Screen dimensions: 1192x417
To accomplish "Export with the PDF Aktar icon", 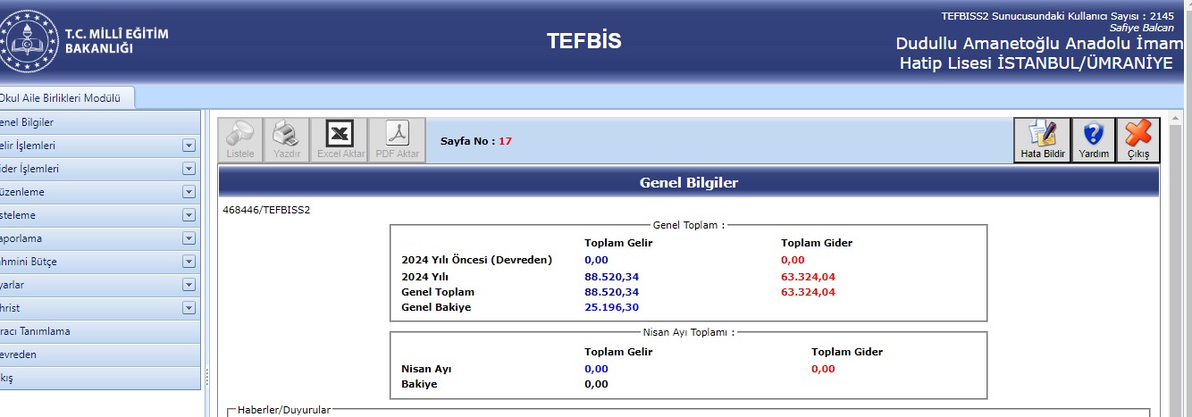I will [398, 140].
